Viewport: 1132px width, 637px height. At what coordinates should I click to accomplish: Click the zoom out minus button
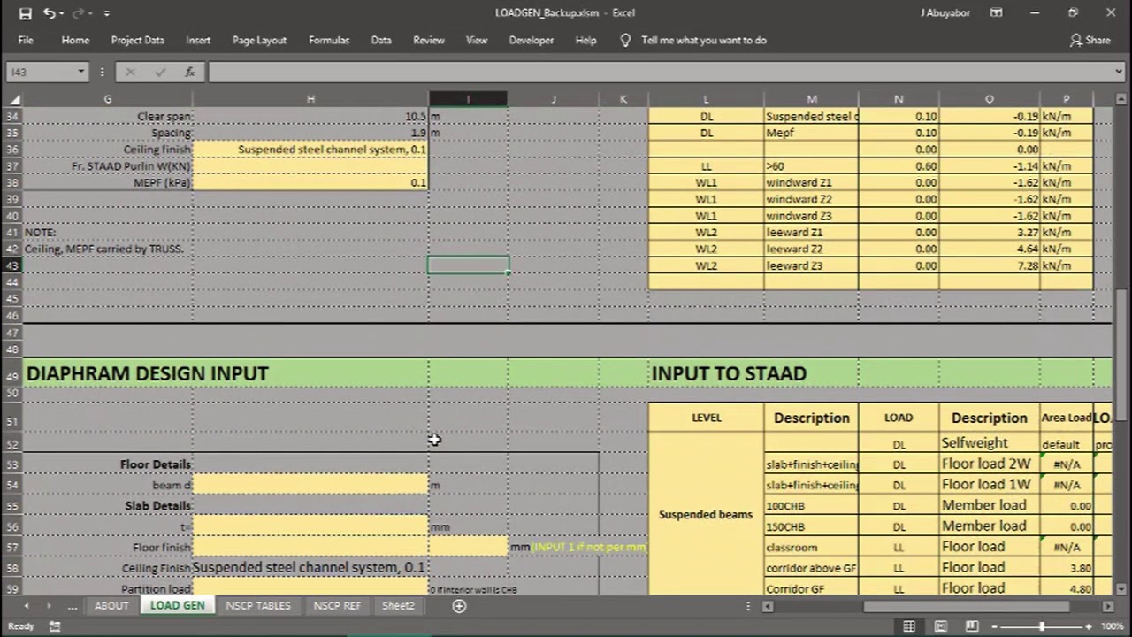coord(996,626)
